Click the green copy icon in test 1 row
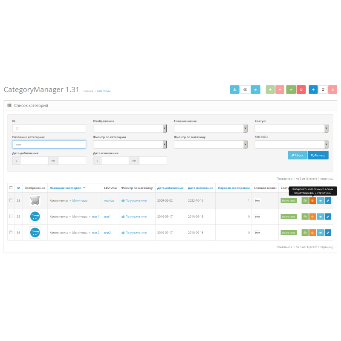 [305, 217]
